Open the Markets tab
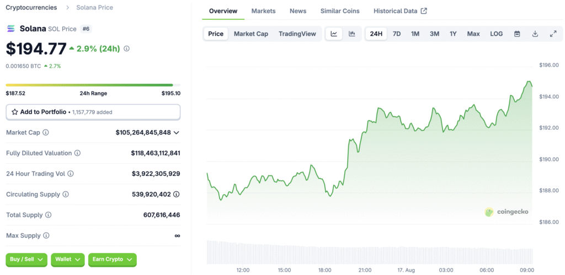The width and height of the screenshot is (565, 275). 263,11
